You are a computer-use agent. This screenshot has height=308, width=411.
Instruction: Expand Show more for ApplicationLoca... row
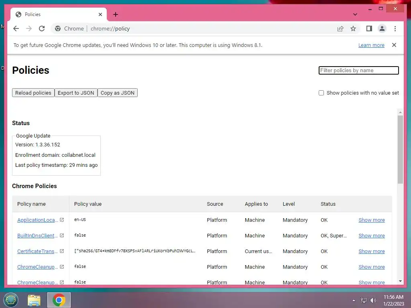(x=371, y=220)
